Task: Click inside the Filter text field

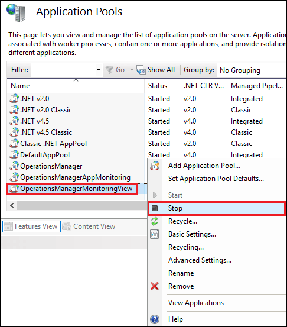Action: pyautogui.click(x=63, y=70)
